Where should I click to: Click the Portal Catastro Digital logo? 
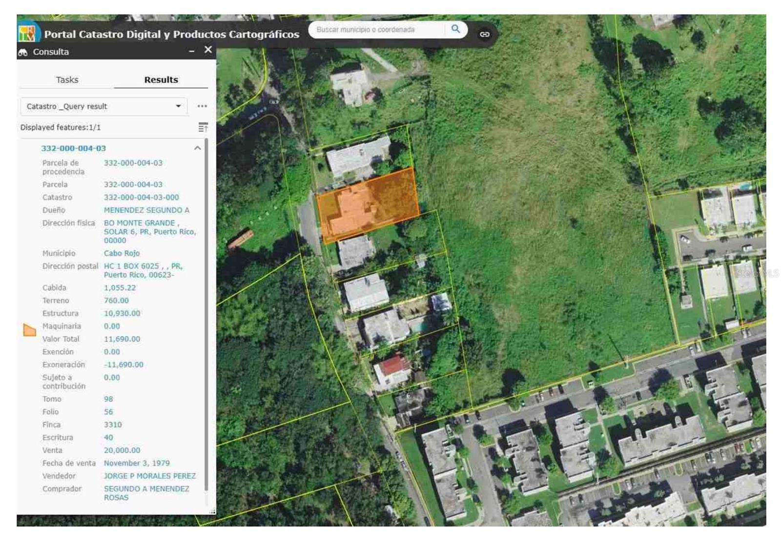click(27, 34)
